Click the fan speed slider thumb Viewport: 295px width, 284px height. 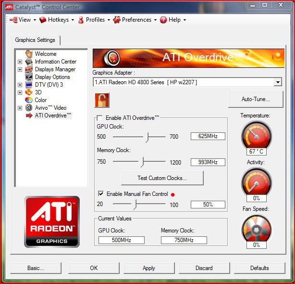[x=134, y=205]
